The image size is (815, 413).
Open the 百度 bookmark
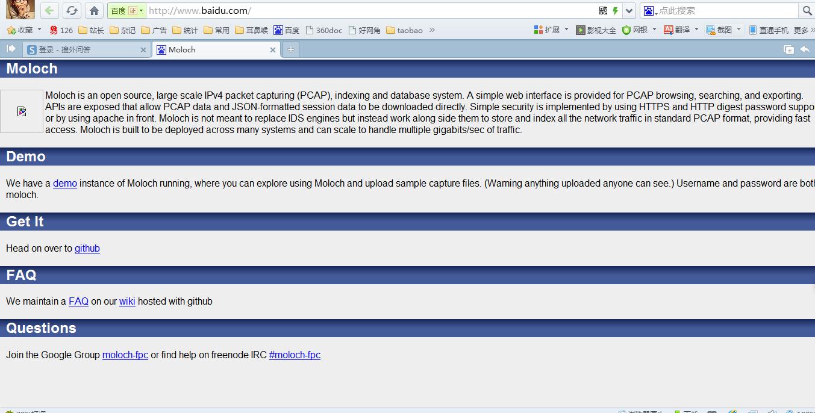point(286,30)
